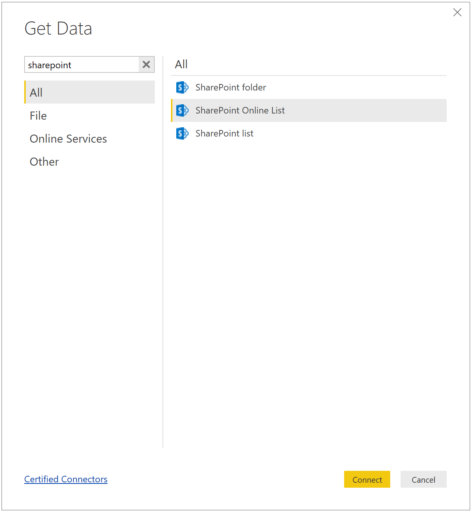Click the SharePoint Online List connector icon

click(x=182, y=110)
